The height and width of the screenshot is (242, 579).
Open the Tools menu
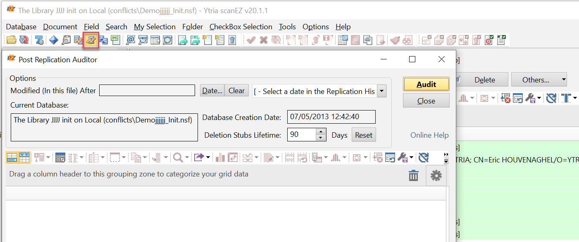(287, 27)
